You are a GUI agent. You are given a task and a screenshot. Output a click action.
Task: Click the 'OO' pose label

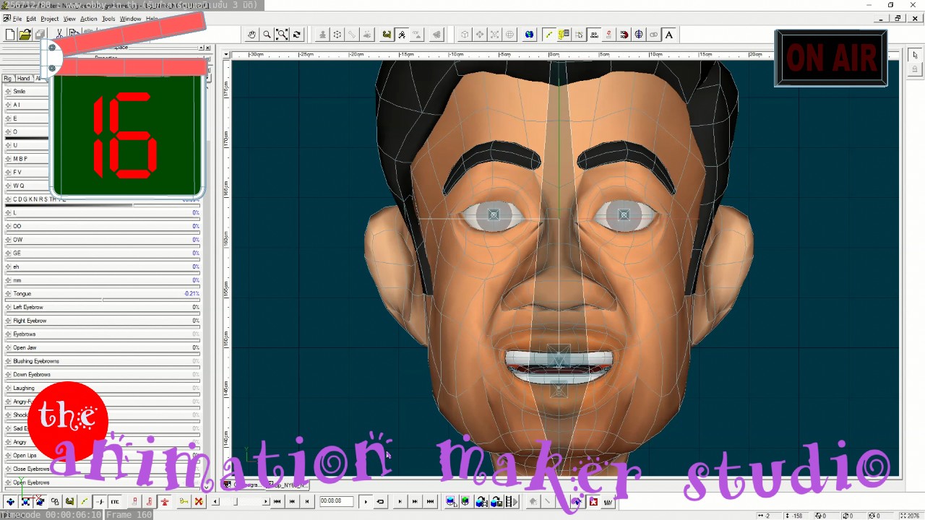[17, 226]
